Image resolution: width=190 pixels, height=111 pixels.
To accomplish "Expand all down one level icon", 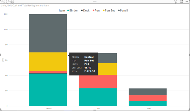I will click(x=12, y=1).
